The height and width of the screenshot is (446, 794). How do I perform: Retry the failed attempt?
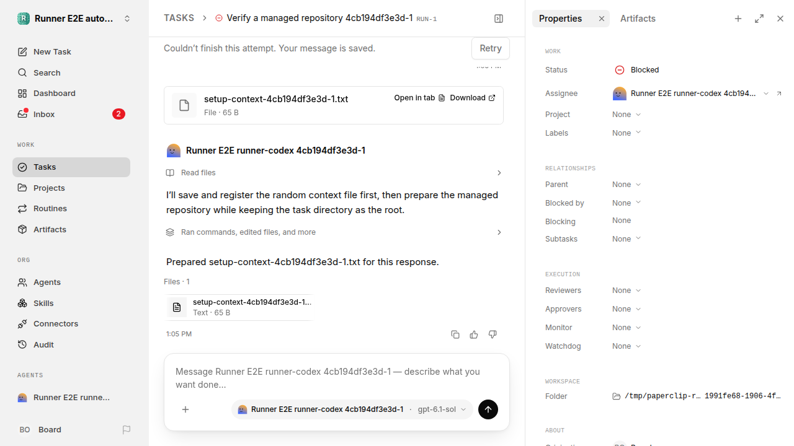pos(490,48)
